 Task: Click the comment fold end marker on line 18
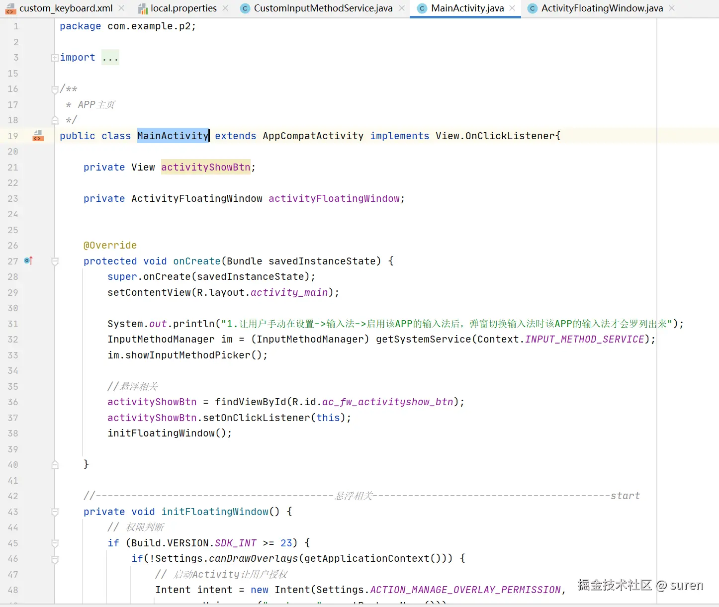click(x=55, y=120)
